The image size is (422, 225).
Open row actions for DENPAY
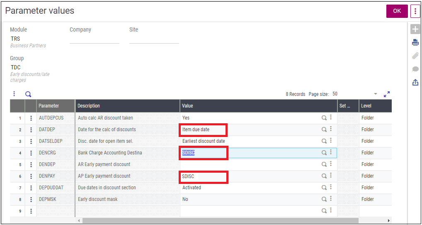pyautogui.click(x=31, y=176)
